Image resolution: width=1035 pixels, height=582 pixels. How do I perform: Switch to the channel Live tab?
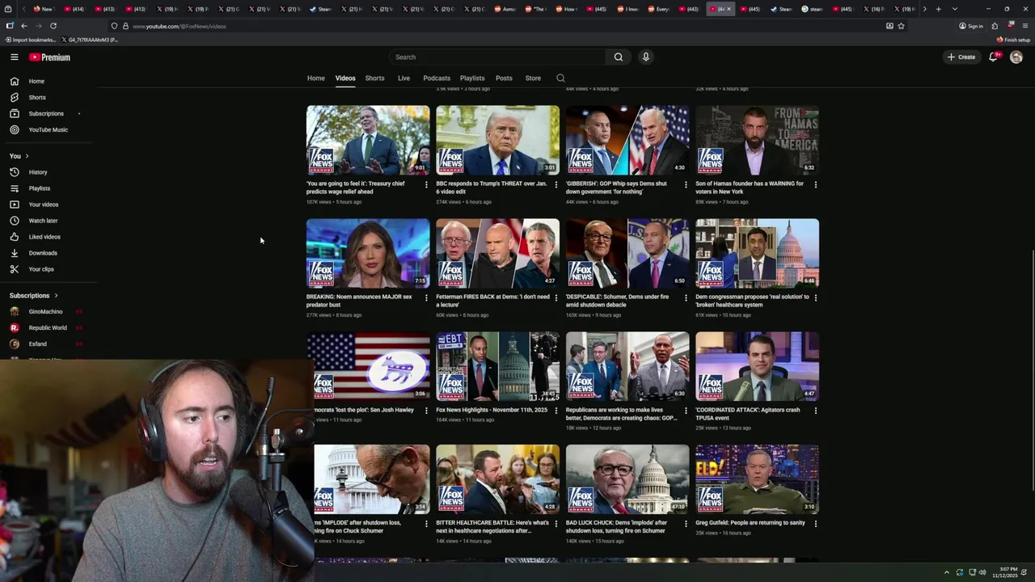403,78
